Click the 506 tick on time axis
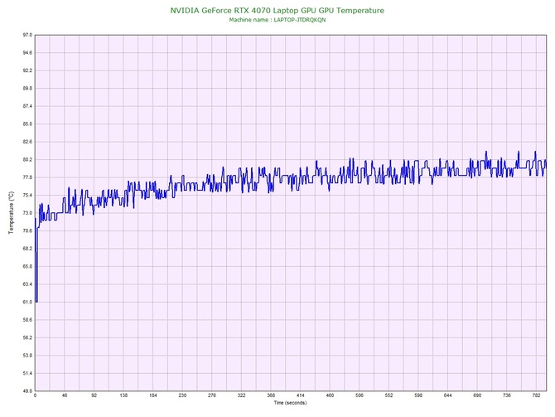Viewport: 555px width, 417px height. click(x=360, y=395)
